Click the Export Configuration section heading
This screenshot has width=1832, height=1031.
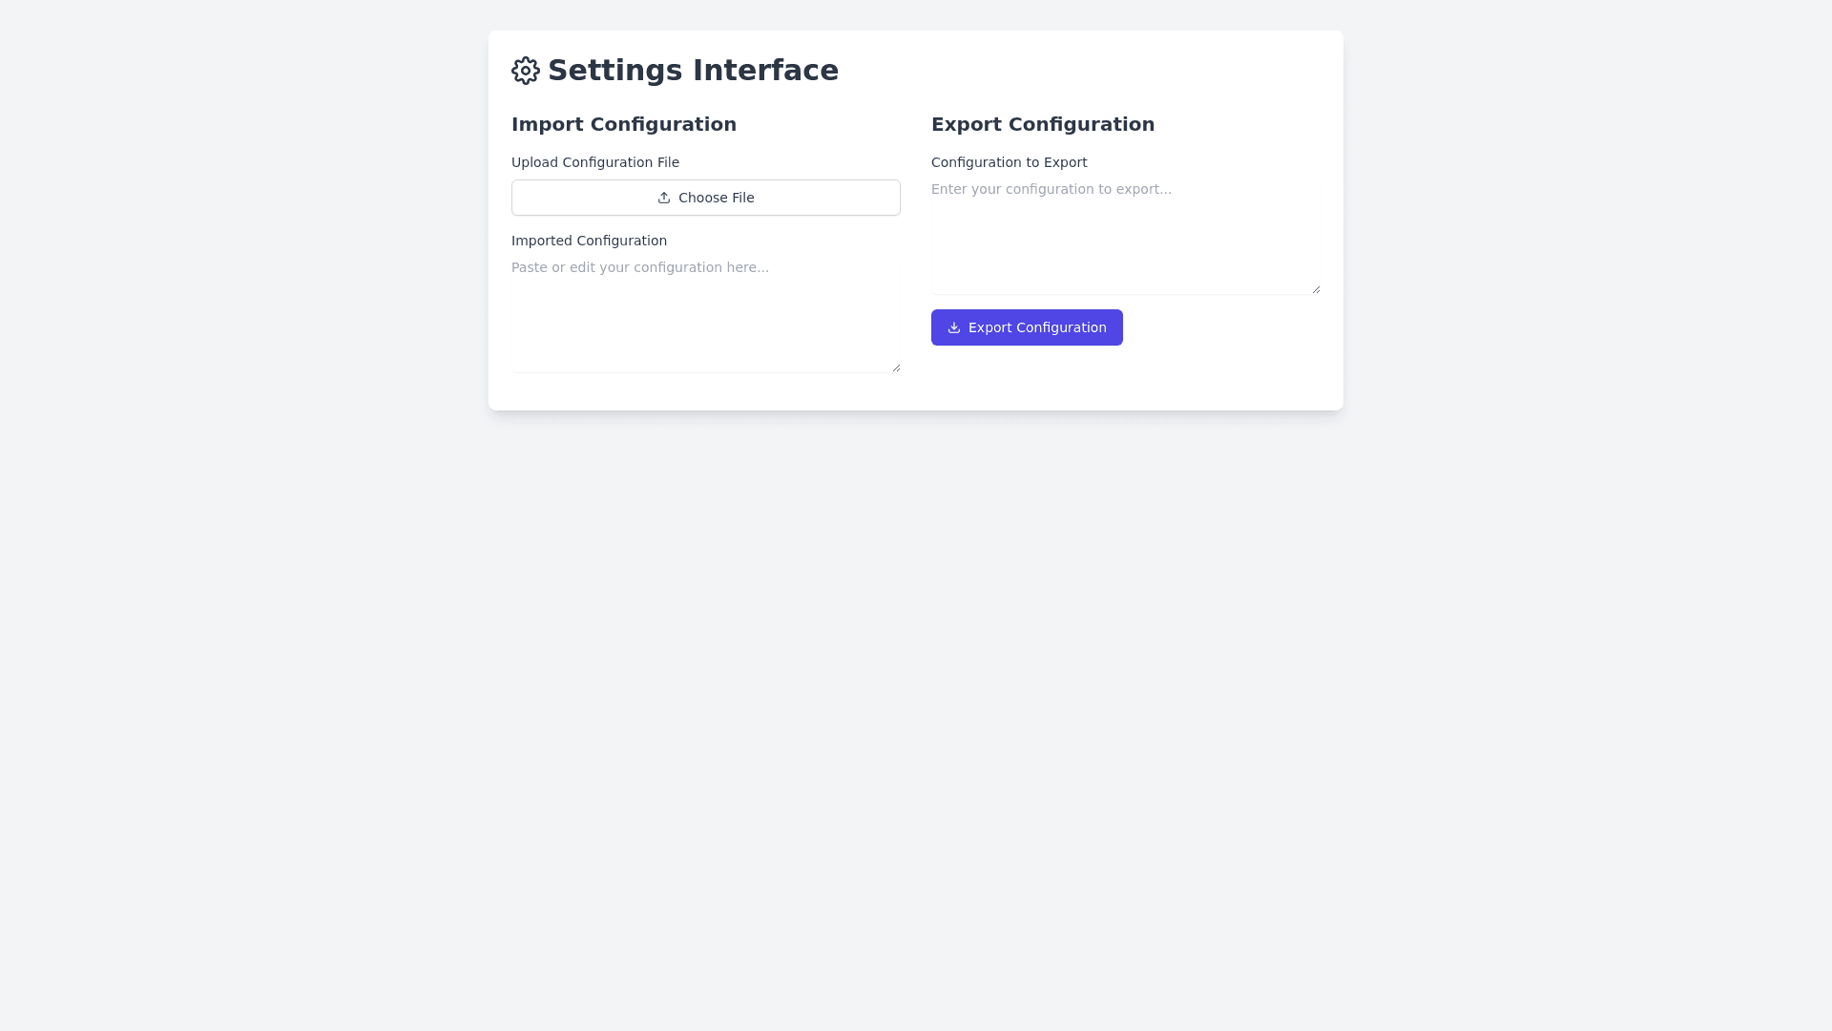coord(1043,124)
